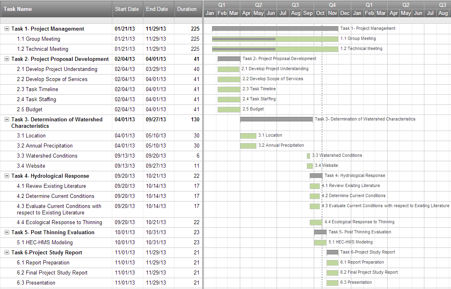Viewport: 451px width, 289px height.
Task: Click 2.1 Develop Project Understanding Gantt bar
Action: (229, 69)
